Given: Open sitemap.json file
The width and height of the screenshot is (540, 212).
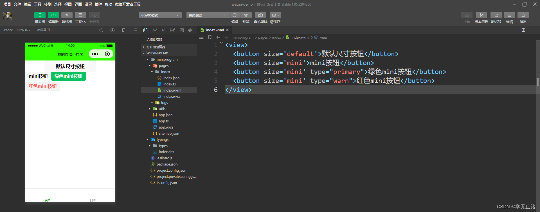Looking at the screenshot, I should click(x=169, y=133).
